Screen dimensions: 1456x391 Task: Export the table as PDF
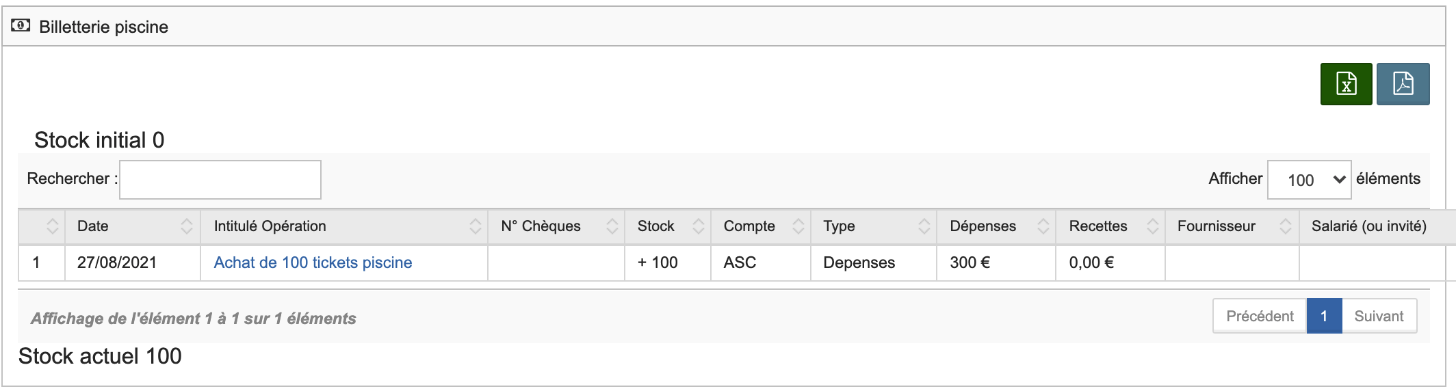pos(1403,84)
